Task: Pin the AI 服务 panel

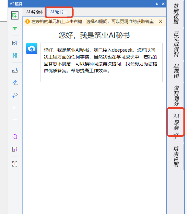Action: [157, 4]
